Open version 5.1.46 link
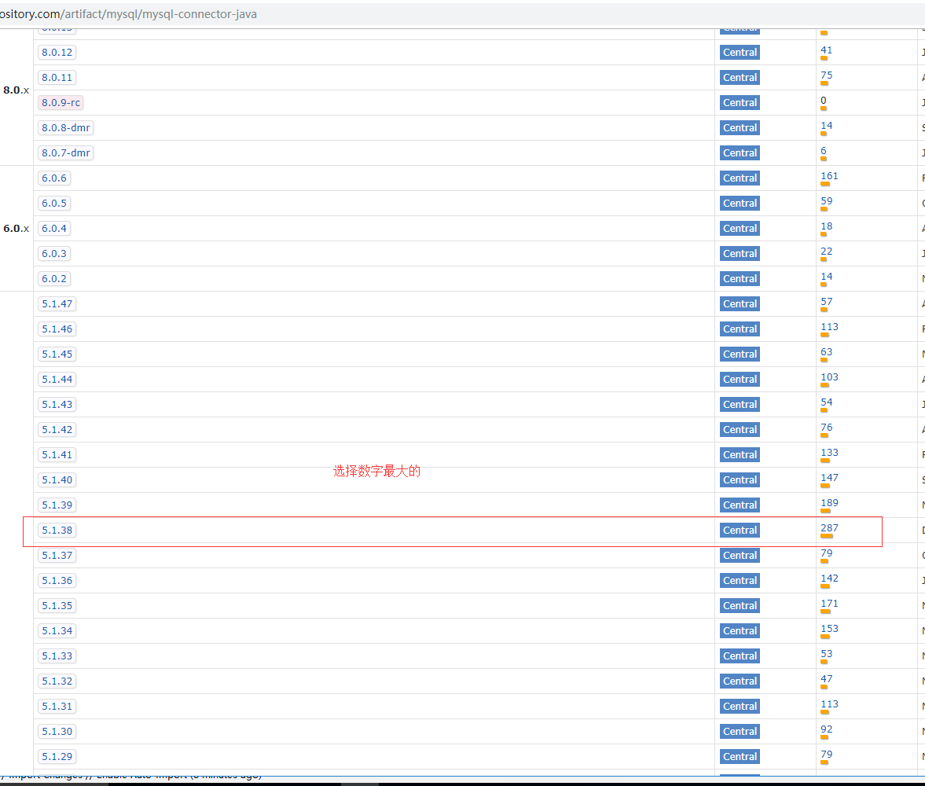The image size is (925, 786). [57, 329]
